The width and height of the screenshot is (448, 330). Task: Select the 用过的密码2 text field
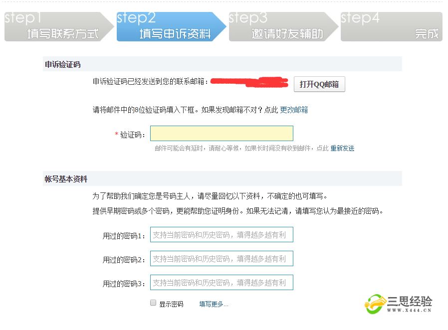222,259
